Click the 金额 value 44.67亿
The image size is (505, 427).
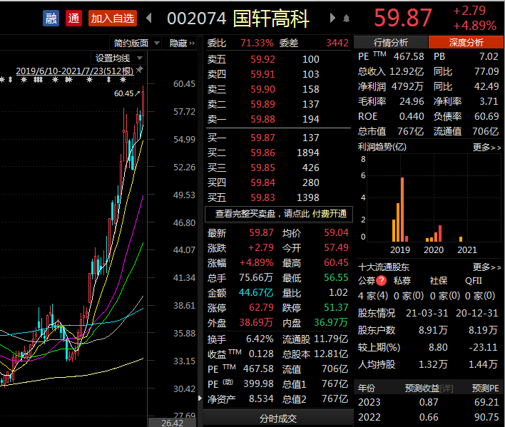pos(256,292)
